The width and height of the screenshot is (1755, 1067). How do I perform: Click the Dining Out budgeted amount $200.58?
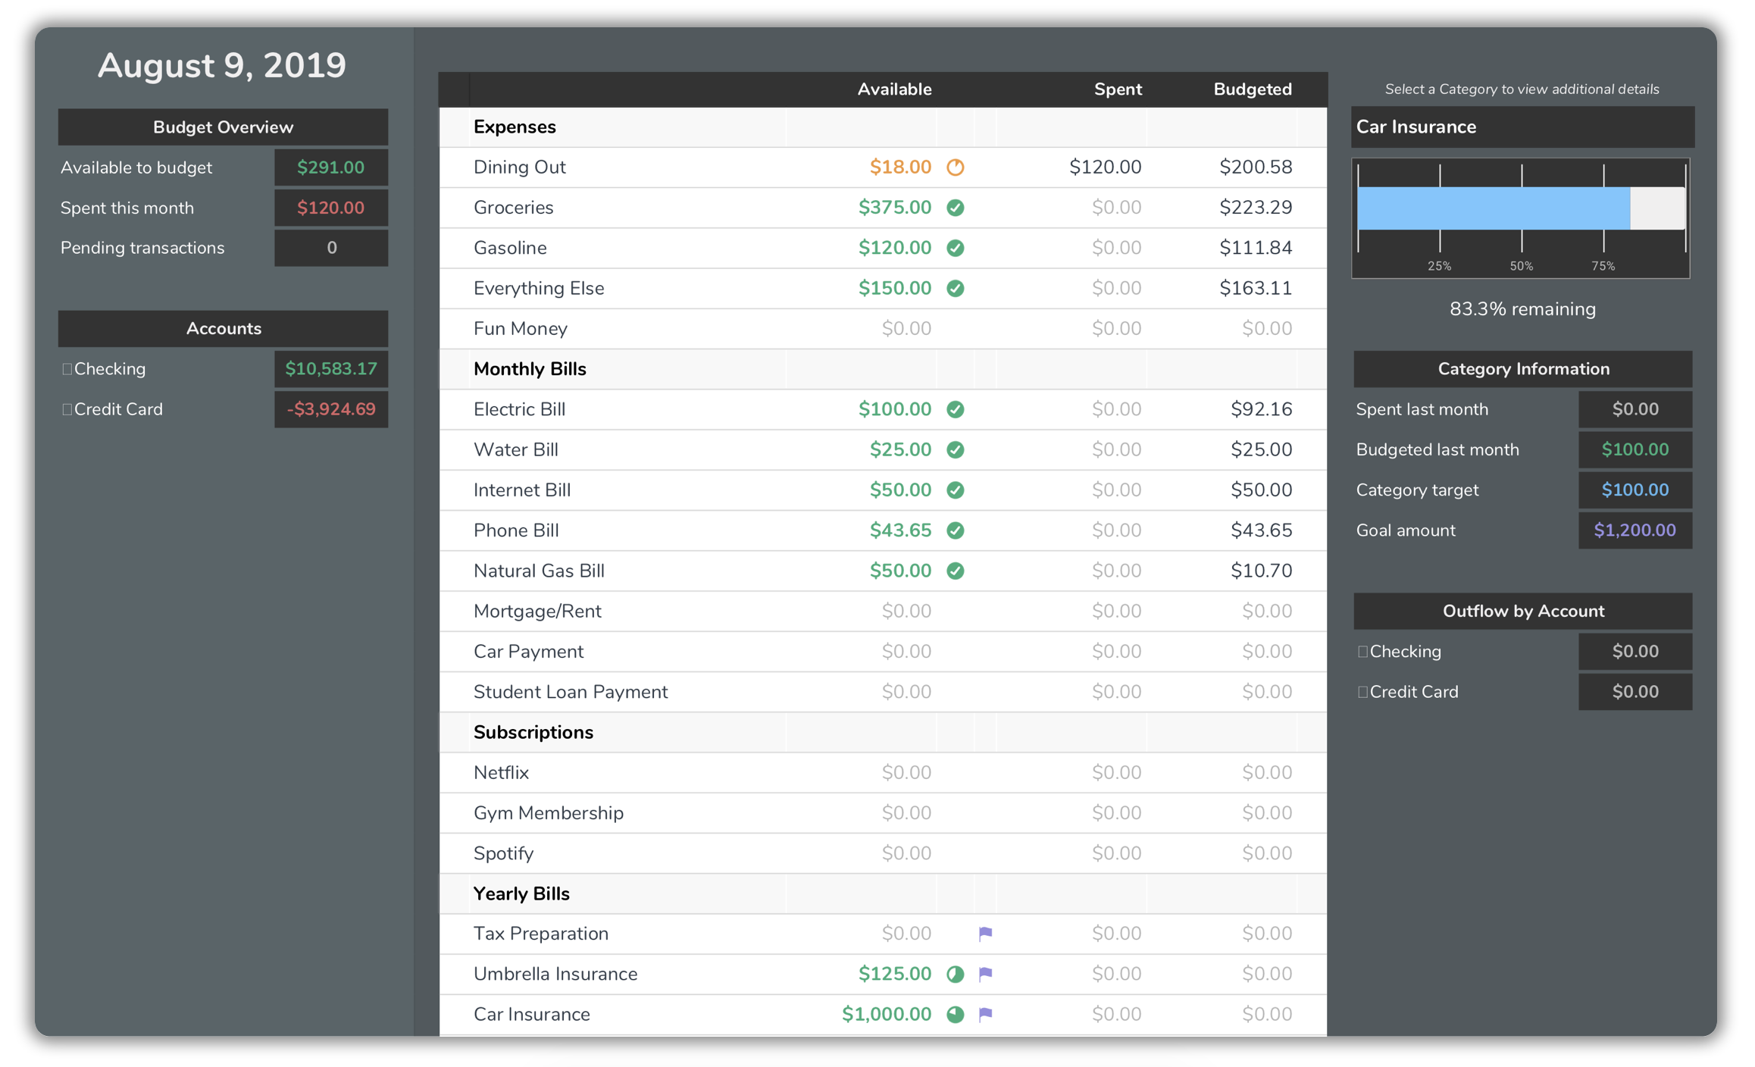pos(1255,167)
